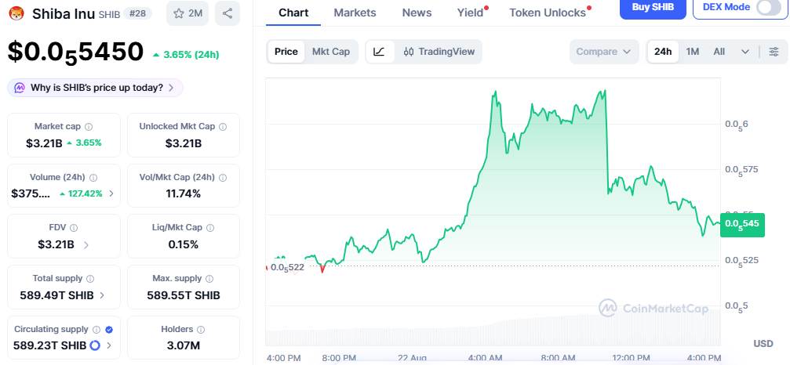790x365 pixels.
Task: Switch to the News tab
Action: pyautogui.click(x=417, y=13)
